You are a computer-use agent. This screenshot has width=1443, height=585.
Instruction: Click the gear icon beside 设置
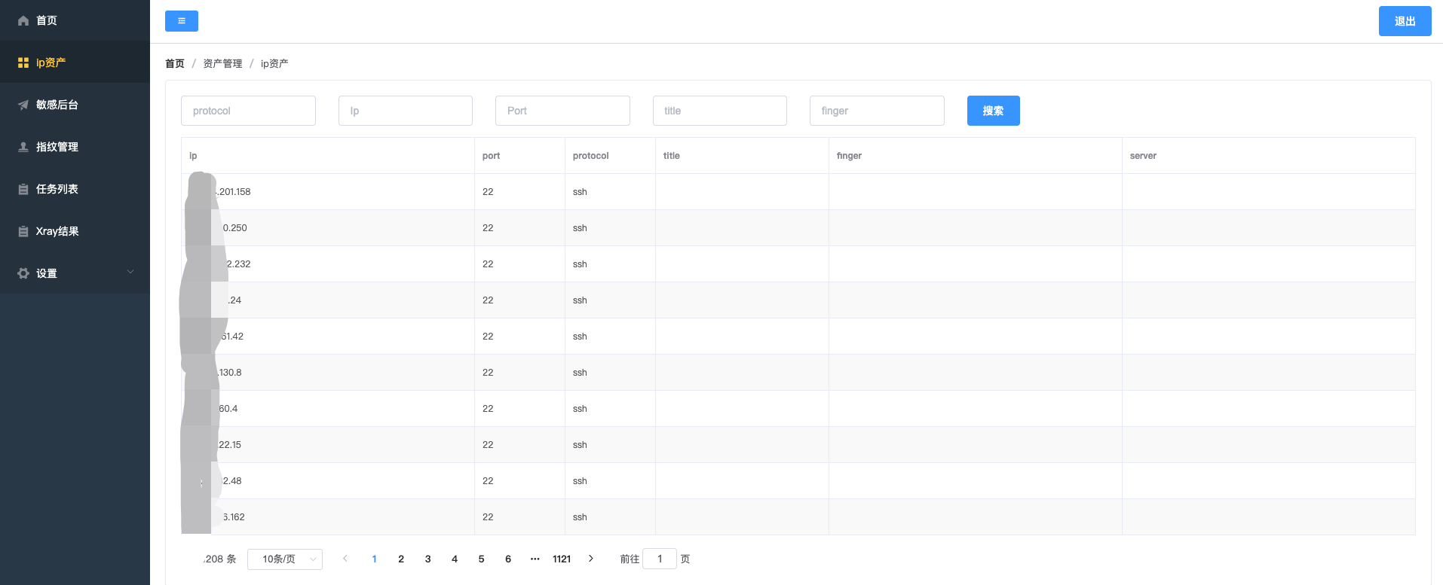point(23,273)
